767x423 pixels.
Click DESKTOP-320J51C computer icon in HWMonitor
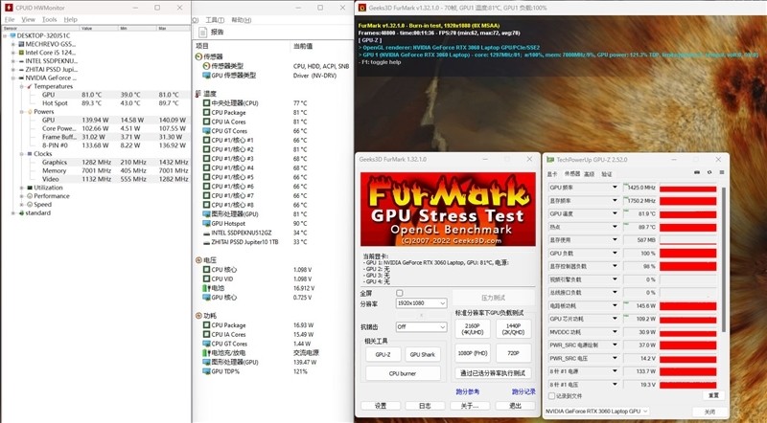(12, 35)
